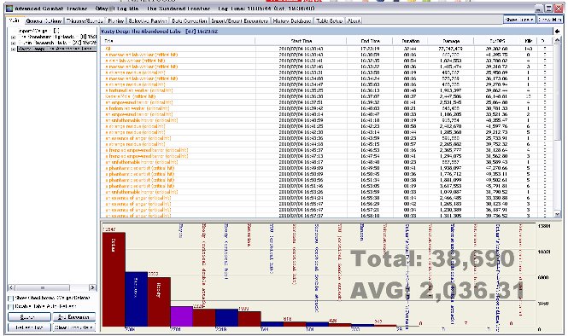This screenshot has height=336, width=568.
Task: Open the Import/Export Encounters tab
Action: pyautogui.click(x=240, y=21)
